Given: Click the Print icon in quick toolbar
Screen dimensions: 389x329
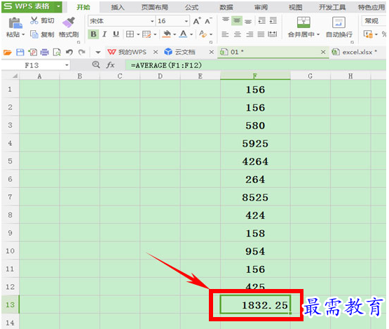Looking at the screenshot, I should point(45,52).
